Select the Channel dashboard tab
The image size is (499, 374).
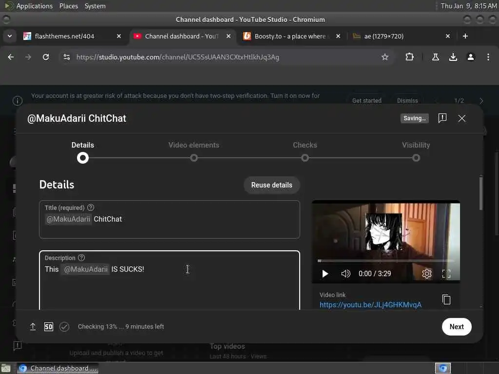(182, 36)
